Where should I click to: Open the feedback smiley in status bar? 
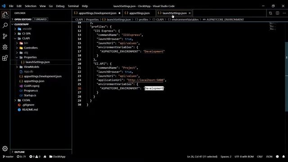point(277,157)
